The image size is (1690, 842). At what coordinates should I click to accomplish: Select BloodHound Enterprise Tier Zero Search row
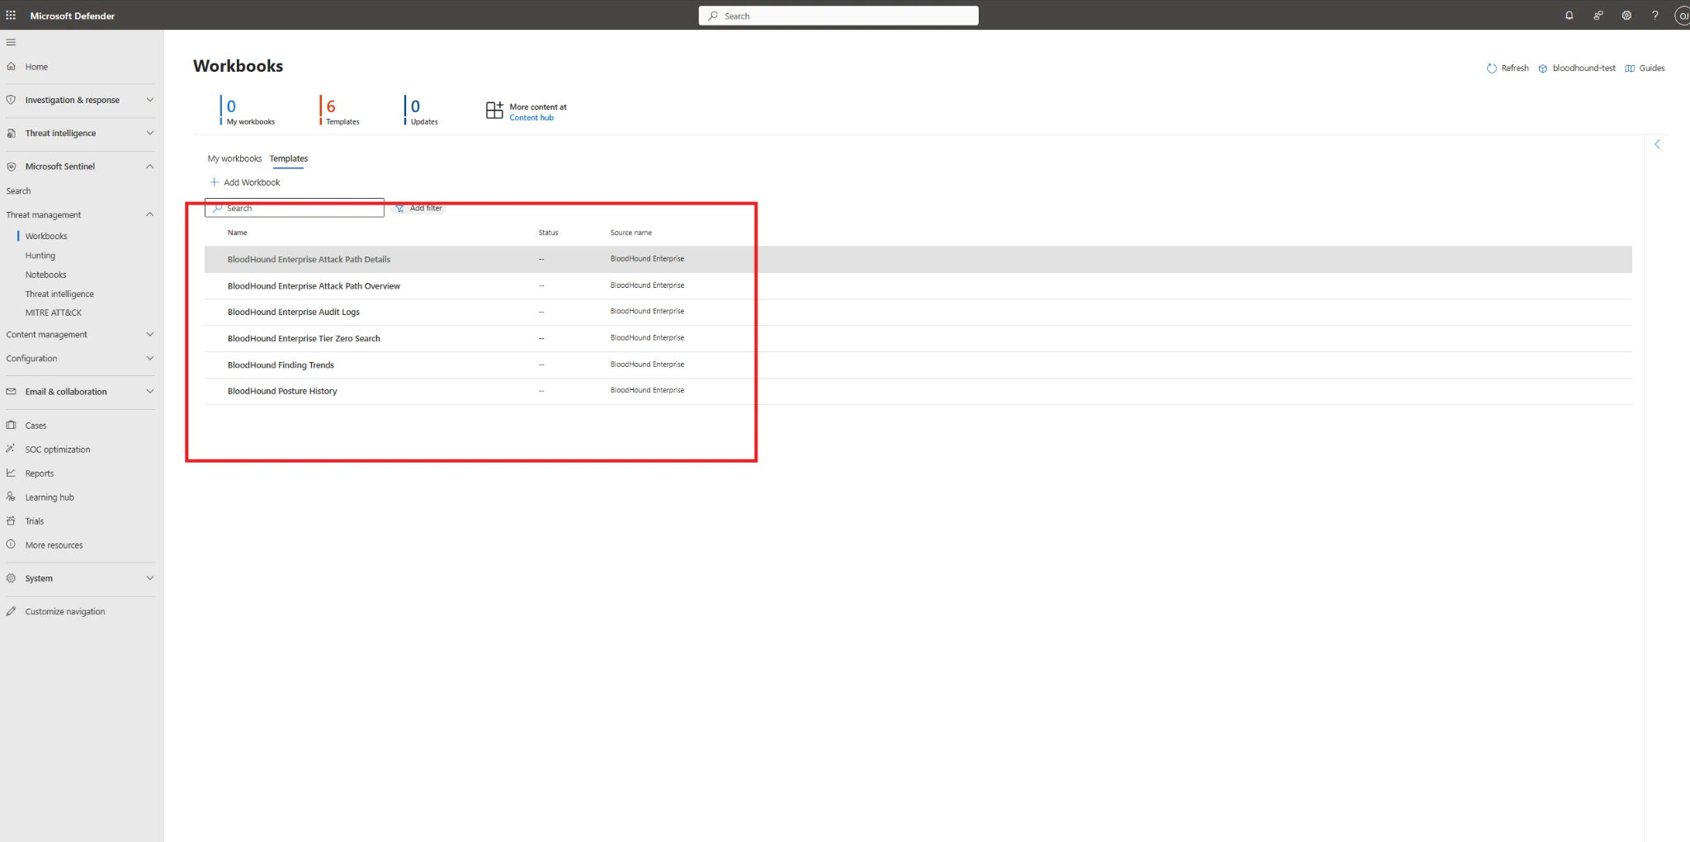[918, 338]
